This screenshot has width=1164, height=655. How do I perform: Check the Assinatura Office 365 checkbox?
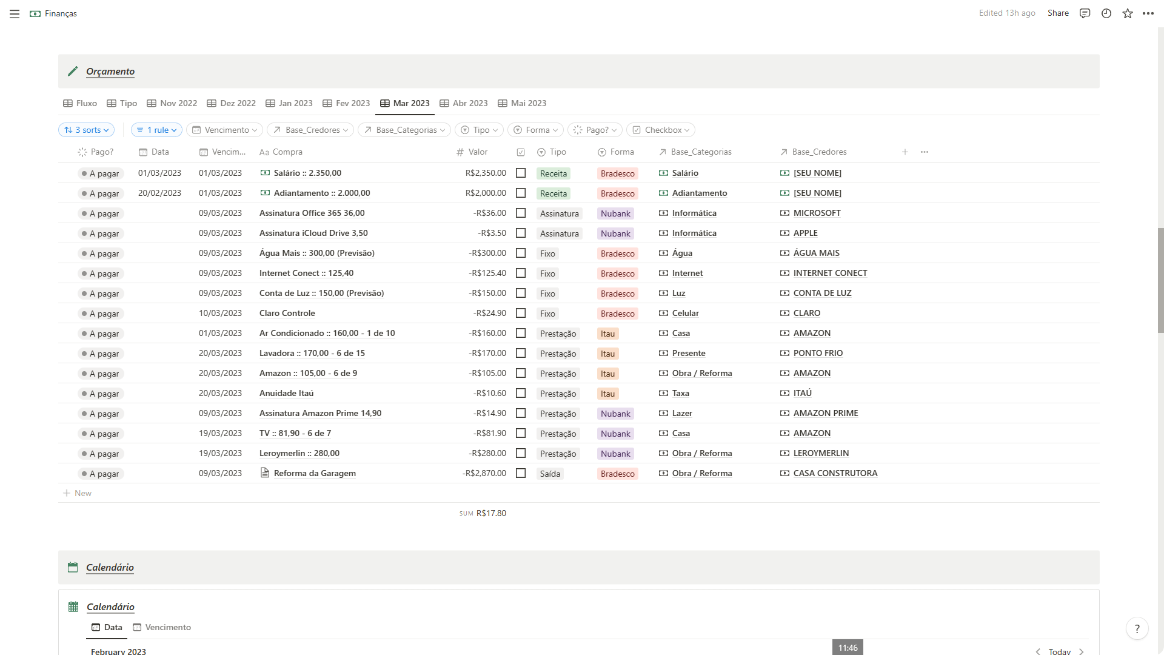click(521, 213)
